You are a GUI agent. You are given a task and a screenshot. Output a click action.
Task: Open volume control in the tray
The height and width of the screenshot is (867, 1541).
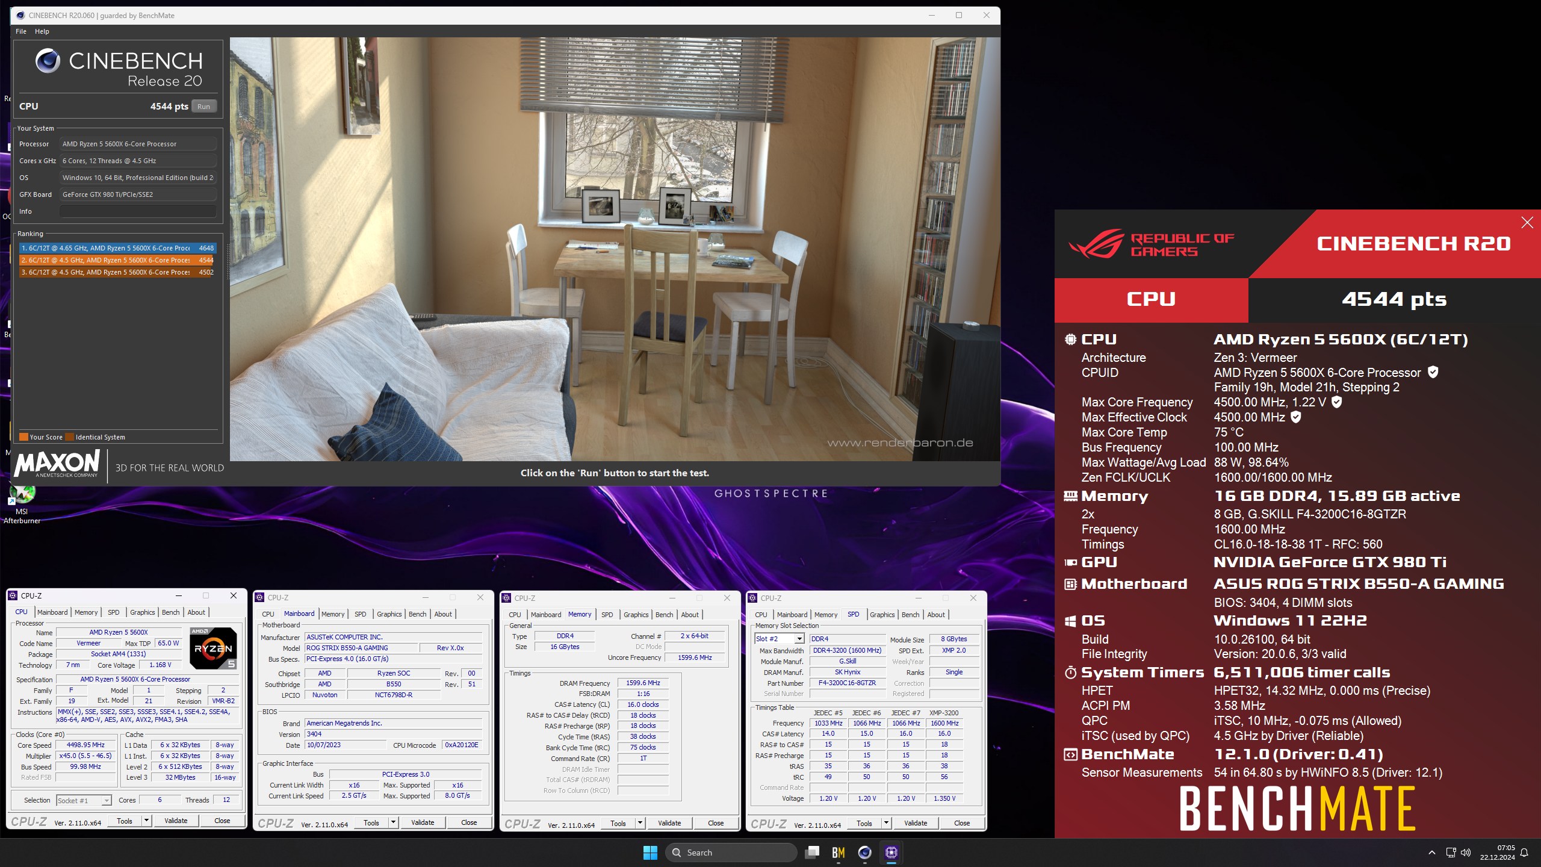(x=1466, y=853)
